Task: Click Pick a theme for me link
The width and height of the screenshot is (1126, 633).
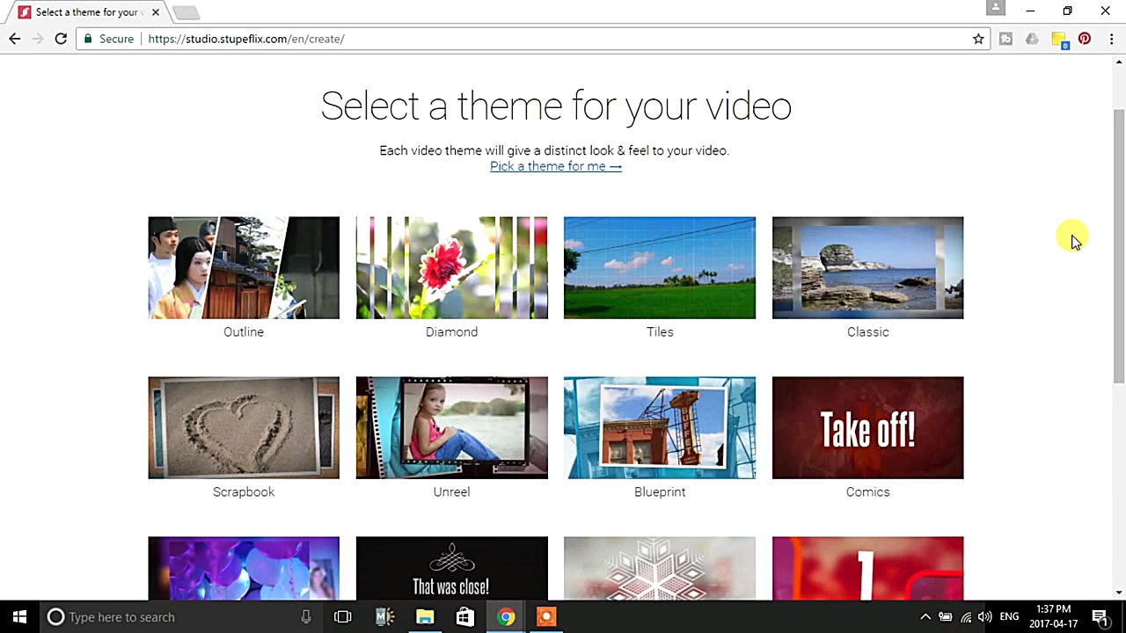Action: tap(556, 166)
